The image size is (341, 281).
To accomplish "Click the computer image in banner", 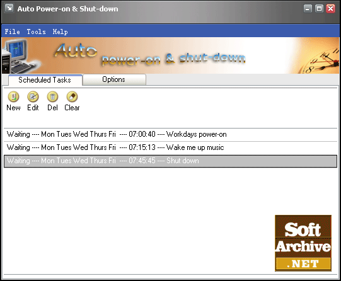I will click(x=18, y=56).
